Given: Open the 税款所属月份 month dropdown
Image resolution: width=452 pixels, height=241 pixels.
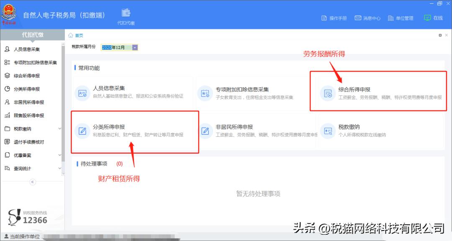Looking at the screenshot, I should 134,47.
